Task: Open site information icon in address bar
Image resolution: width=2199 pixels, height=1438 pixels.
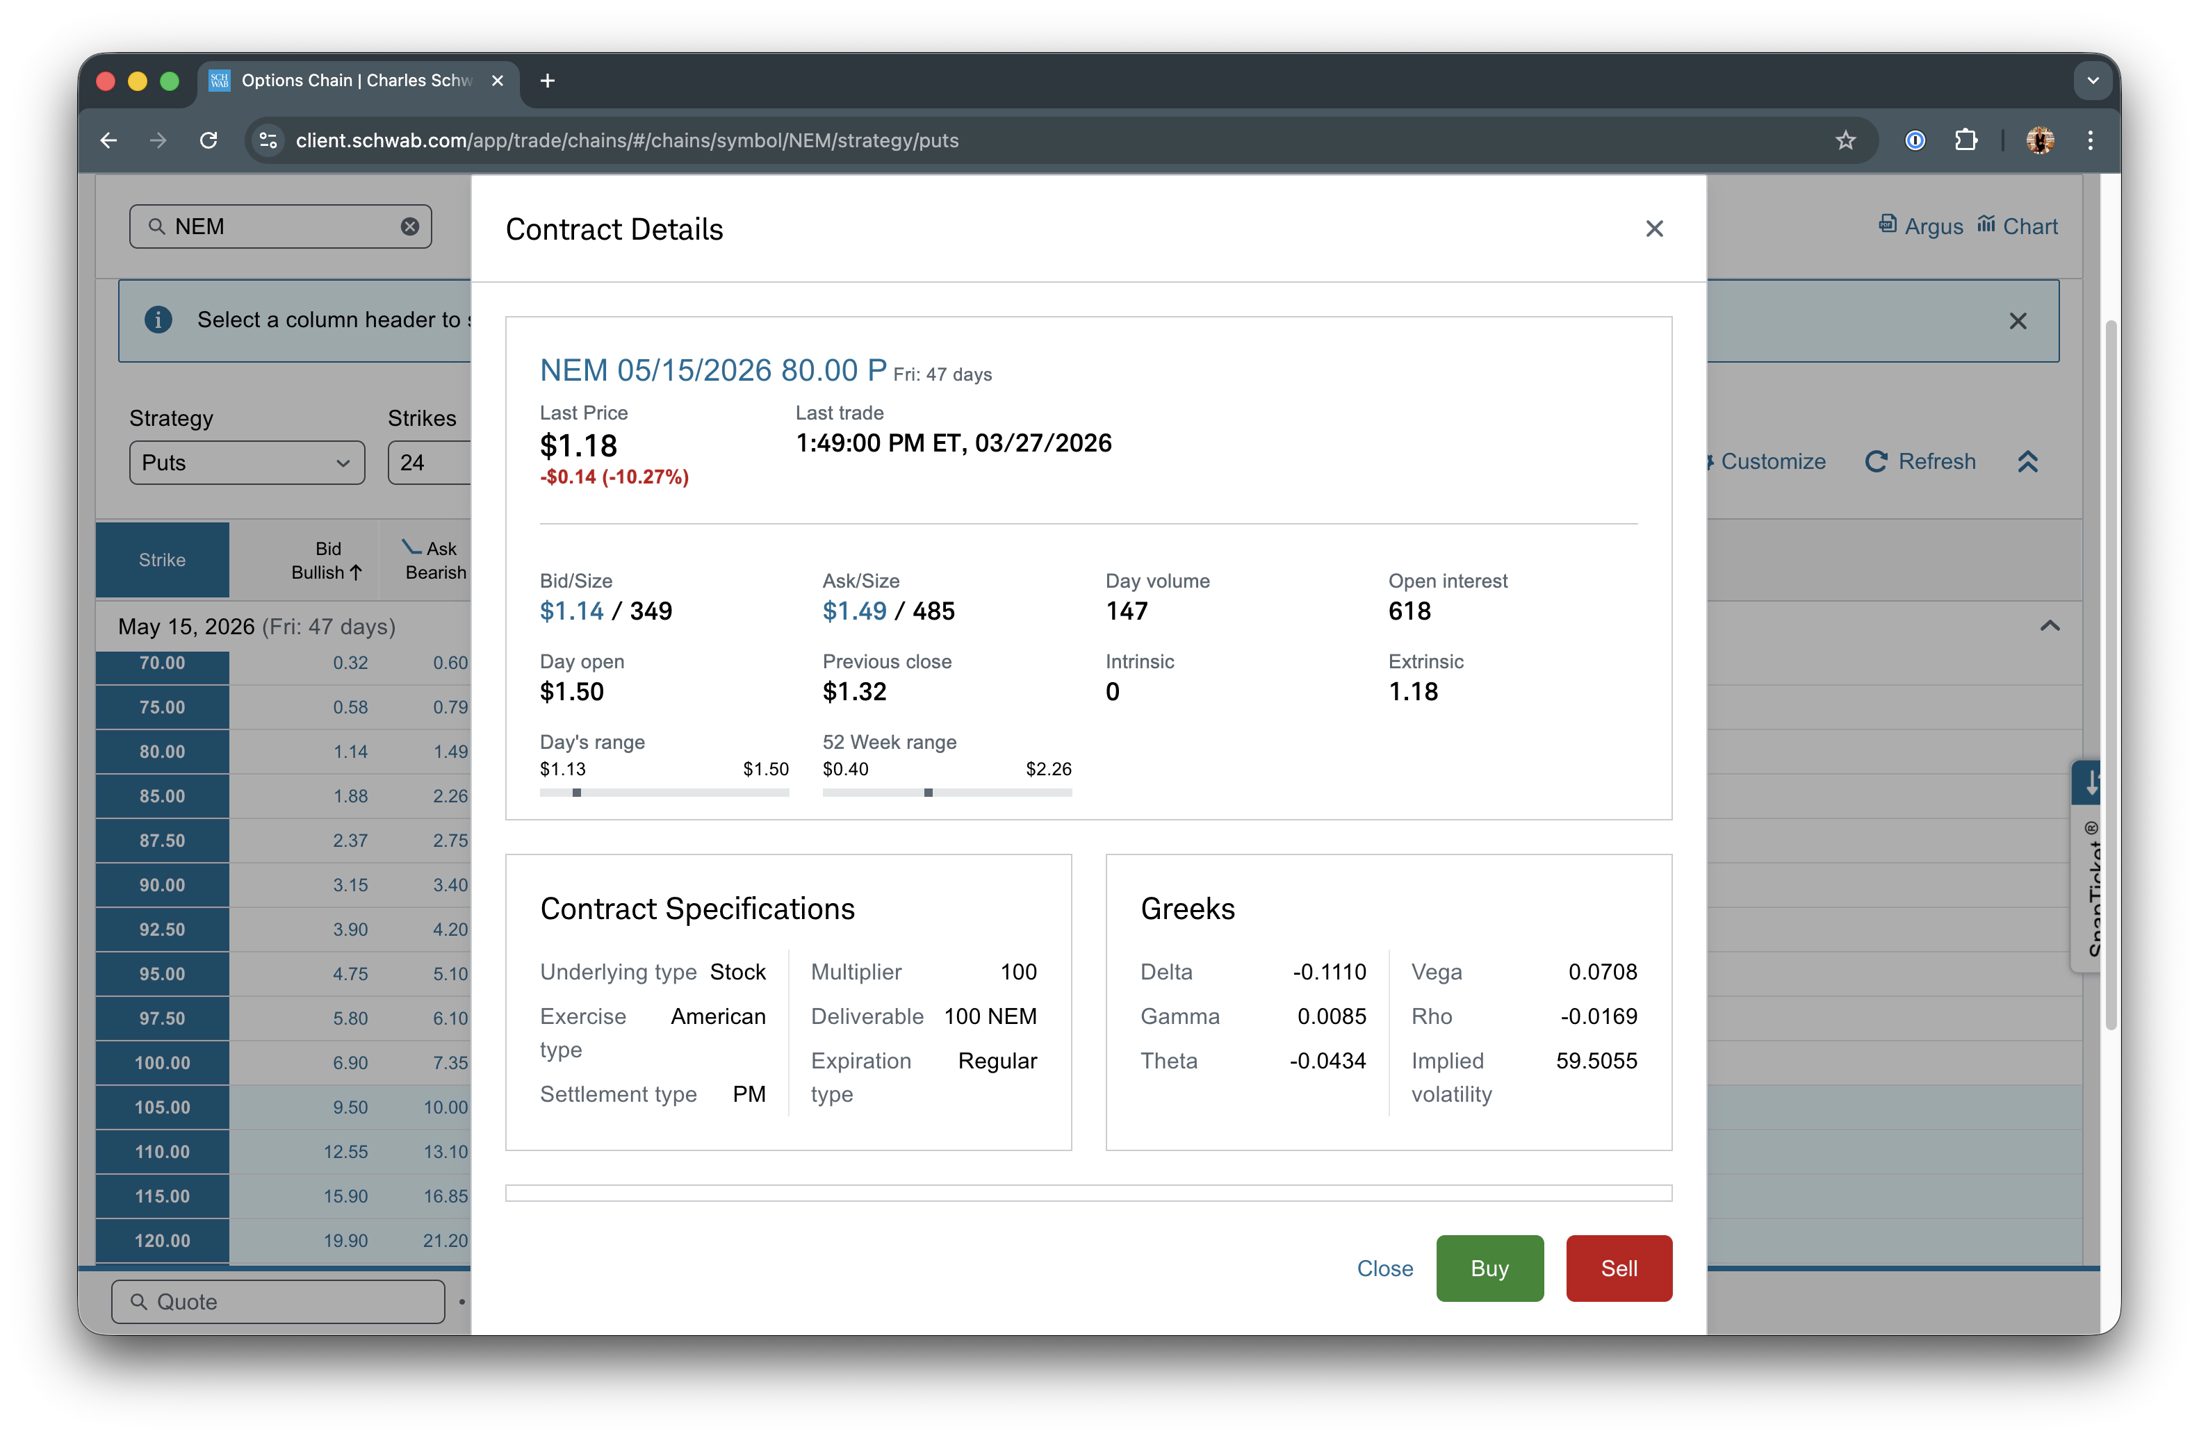Action: [x=268, y=140]
